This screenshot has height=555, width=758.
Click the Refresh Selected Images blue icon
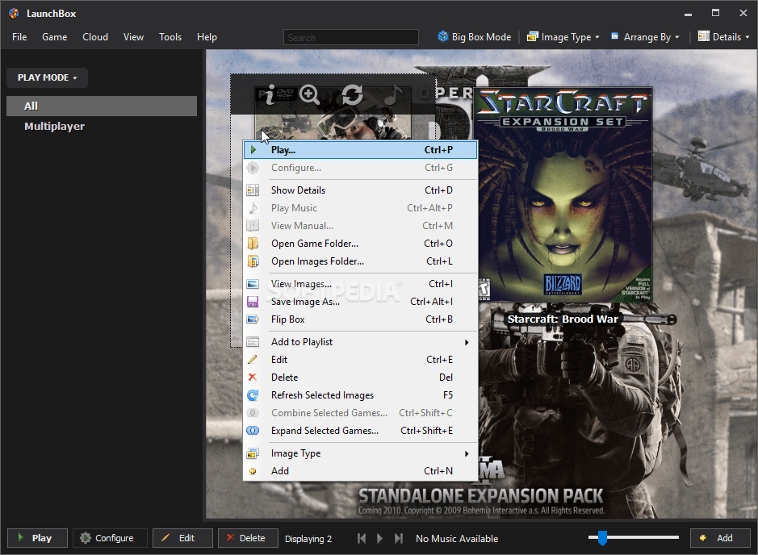[x=253, y=395]
